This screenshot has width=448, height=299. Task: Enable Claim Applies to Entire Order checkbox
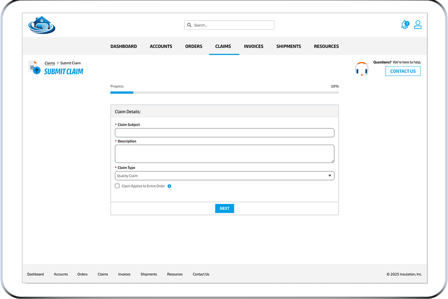pos(117,186)
